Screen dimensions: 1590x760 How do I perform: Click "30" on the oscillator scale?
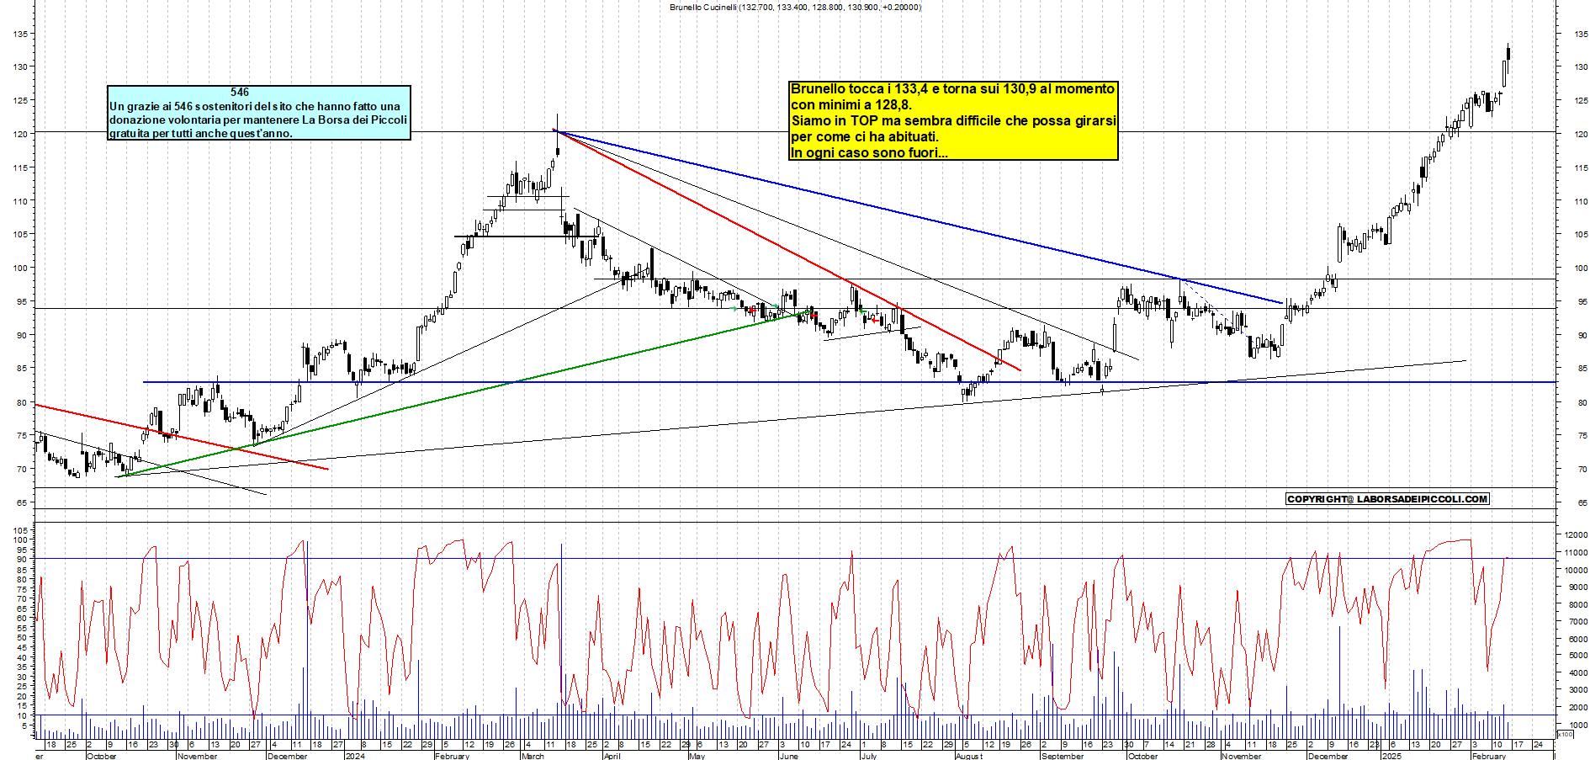click(x=22, y=677)
